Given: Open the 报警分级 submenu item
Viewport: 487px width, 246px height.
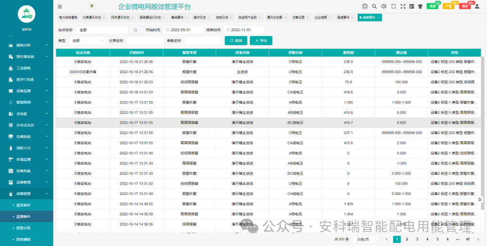Looking at the screenshot, I should pos(27,228).
